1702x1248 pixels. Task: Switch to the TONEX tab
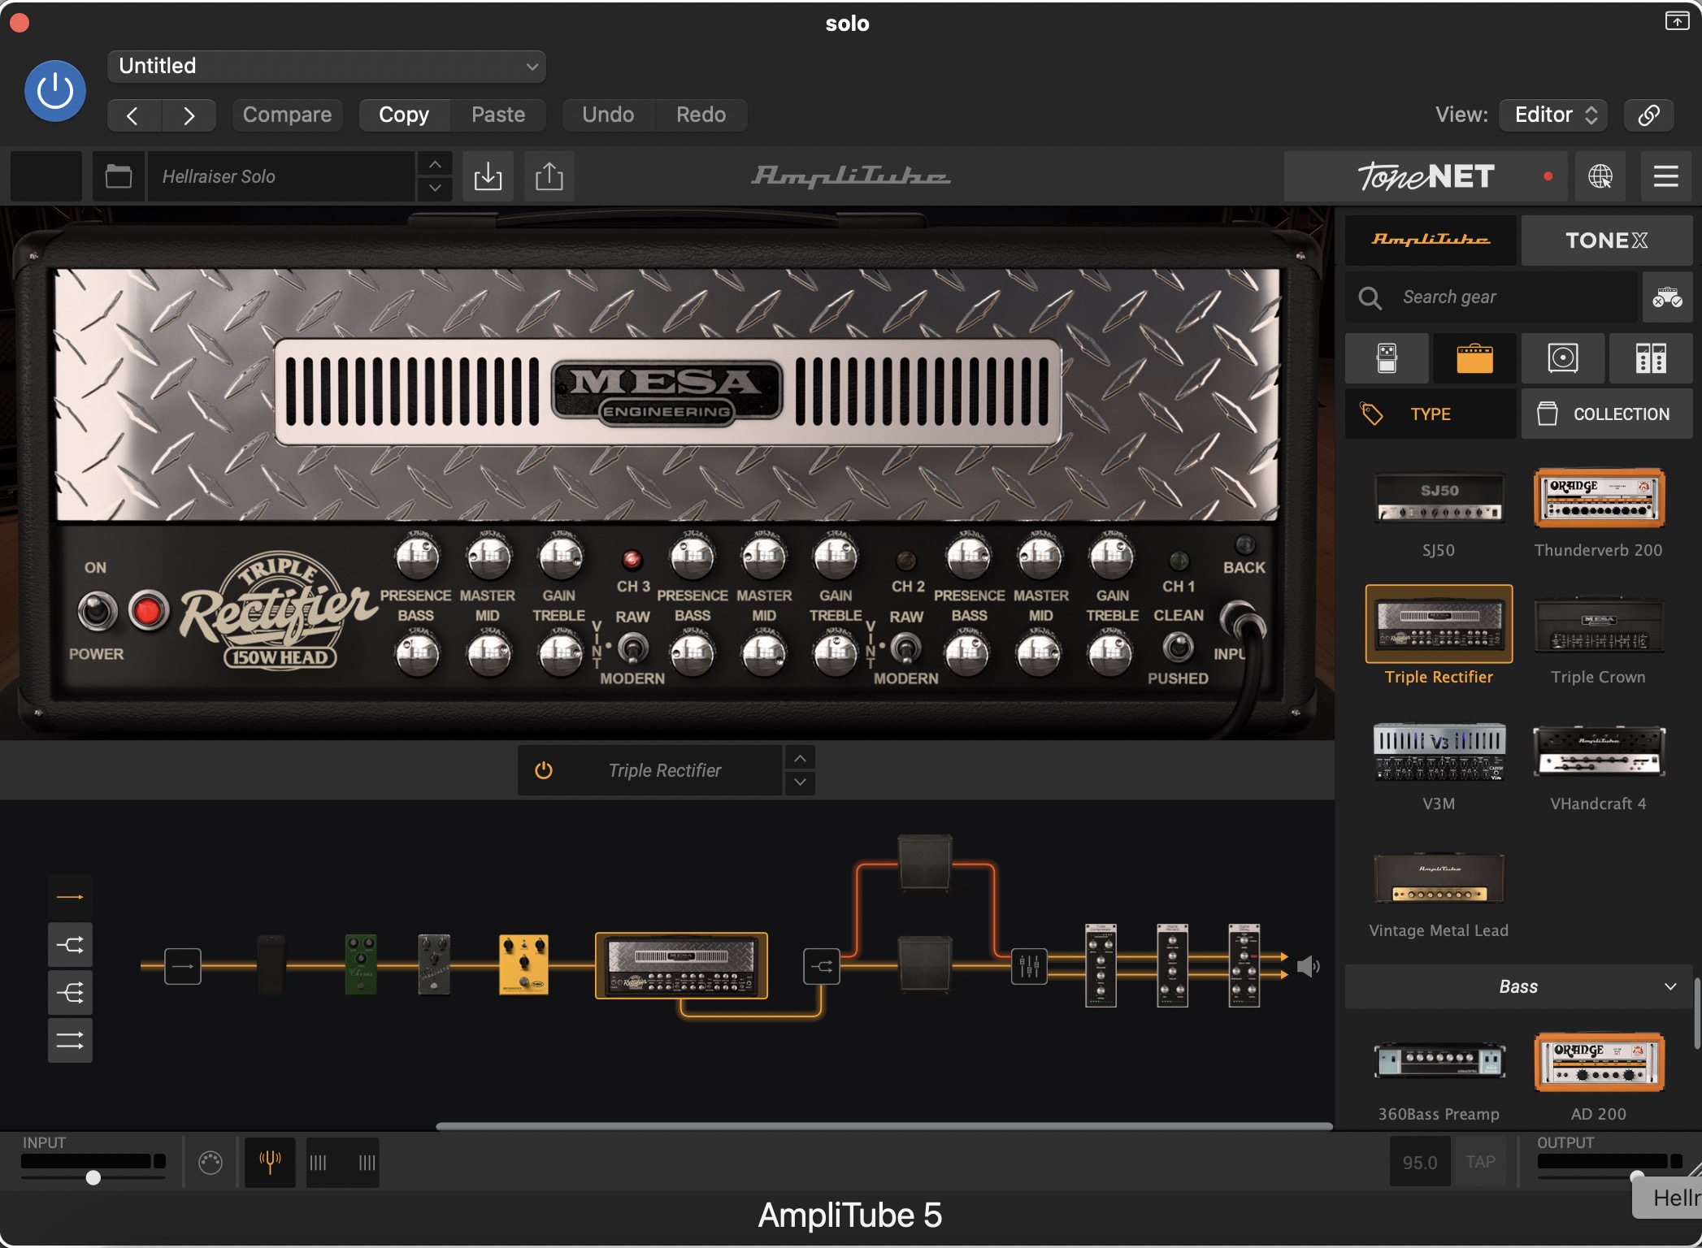tap(1606, 240)
